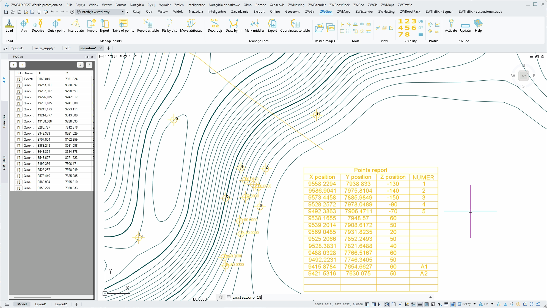Image resolution: width=547 pixels, height=308 pixels.
Task: Open the Interfejs wstążkowy workspace dropdown
Action: click(x=123, y=12)
